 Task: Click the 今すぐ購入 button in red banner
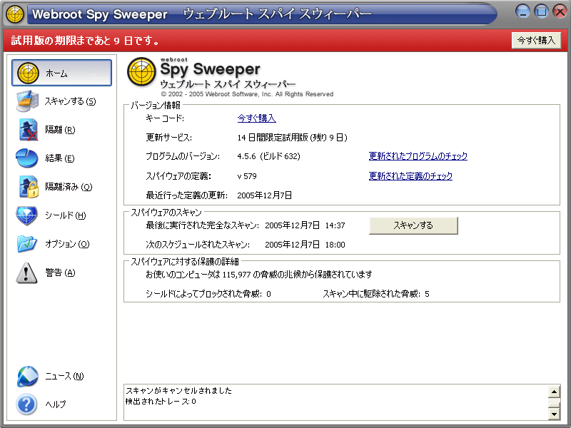(537, 40)
